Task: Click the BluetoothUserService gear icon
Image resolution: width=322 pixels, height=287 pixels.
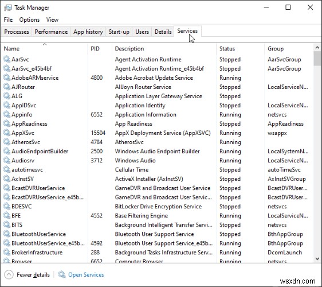Action: tap(7, 234)
